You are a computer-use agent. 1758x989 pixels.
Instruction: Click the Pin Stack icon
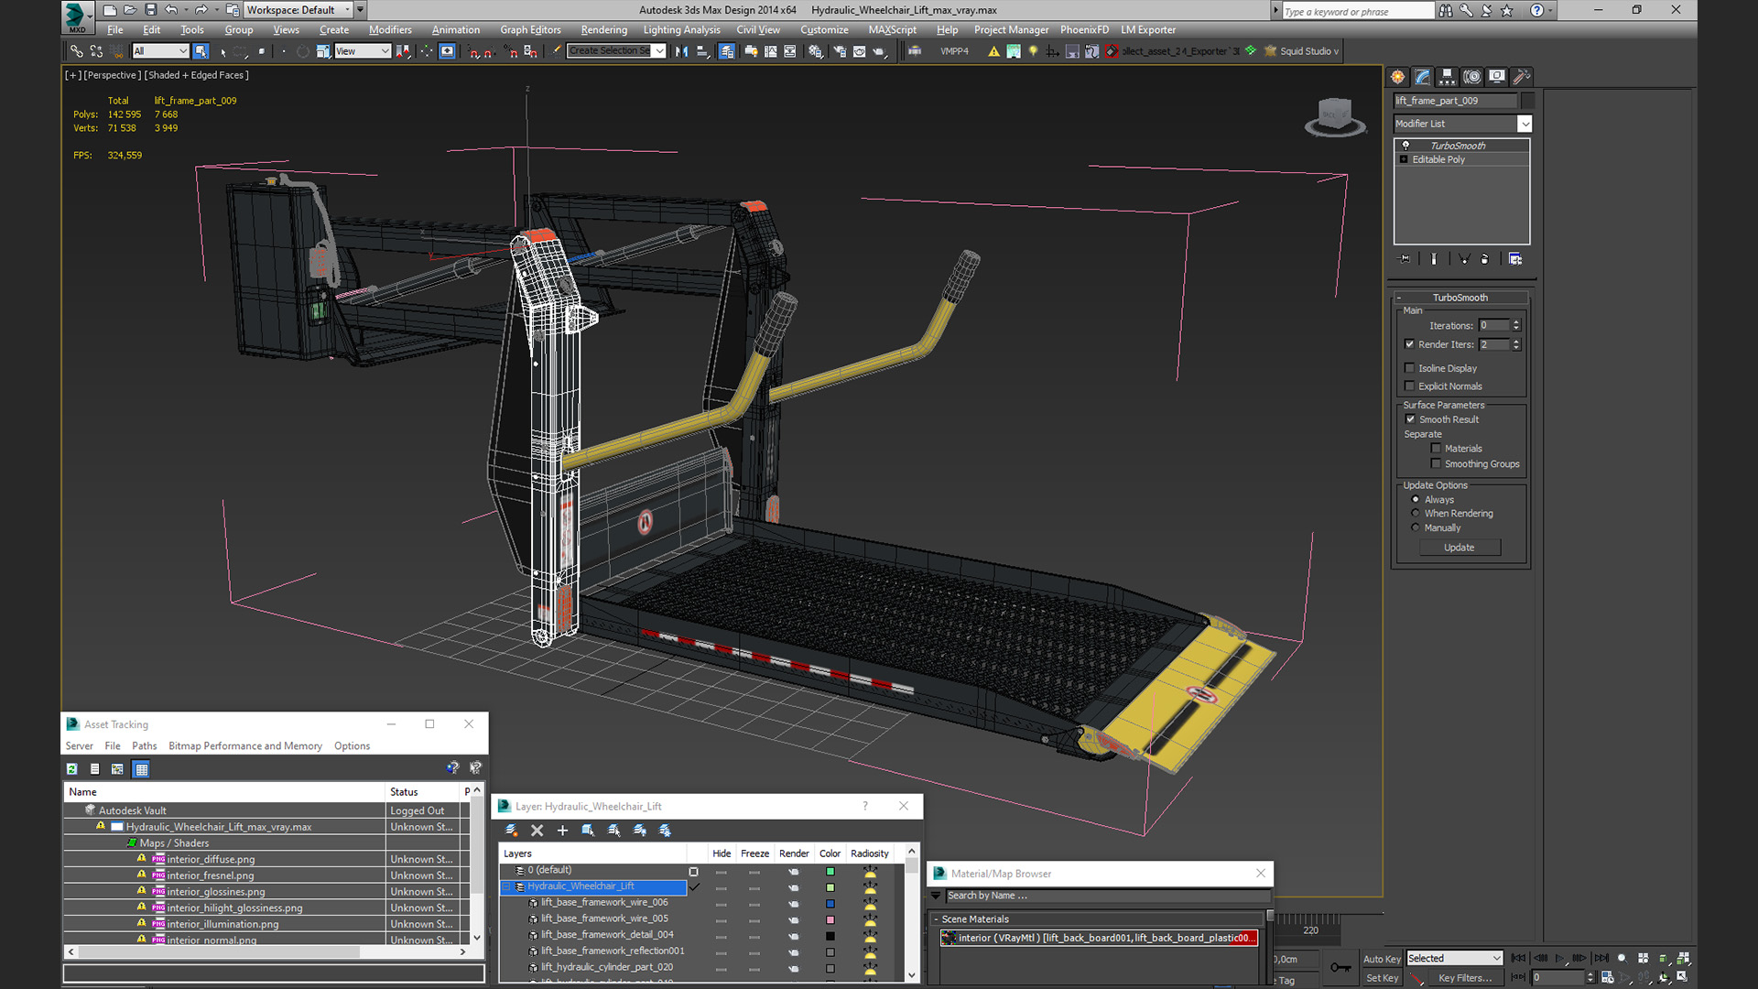click(x=1405, y=259)
